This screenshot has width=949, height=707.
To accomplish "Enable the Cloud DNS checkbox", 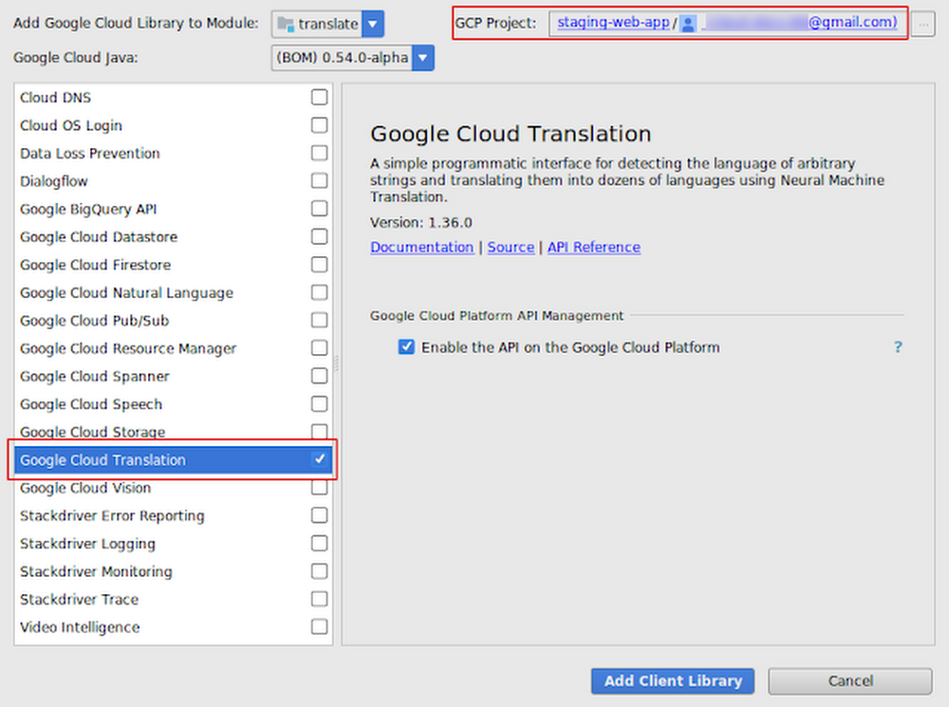I will pos(319,97).
